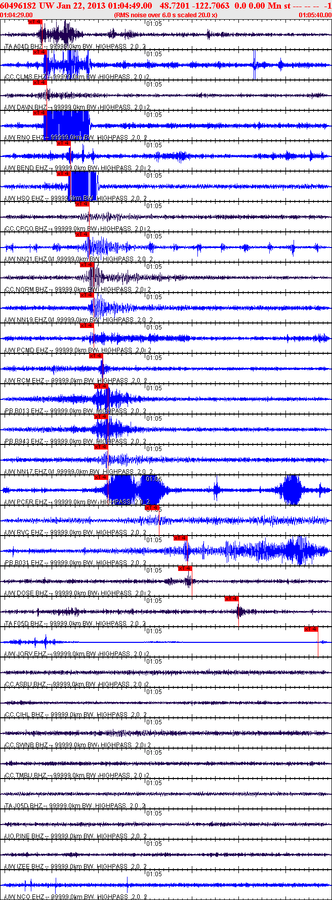The width and height of the screenshot is (332, 900).
Task: Click the RMS noise scaling note
Action: point(165,15)
